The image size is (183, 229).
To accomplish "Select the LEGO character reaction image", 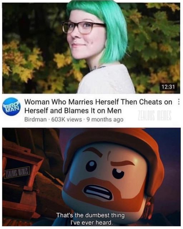I will pyautogui.click(x=91, y=177).
